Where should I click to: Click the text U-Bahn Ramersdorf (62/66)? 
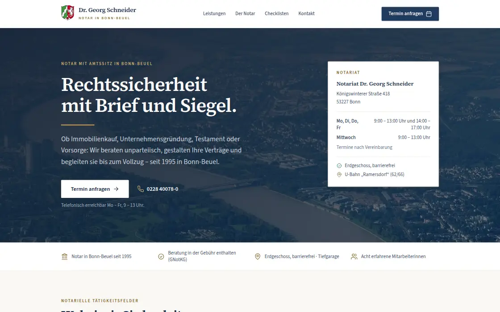pos(375,174)
